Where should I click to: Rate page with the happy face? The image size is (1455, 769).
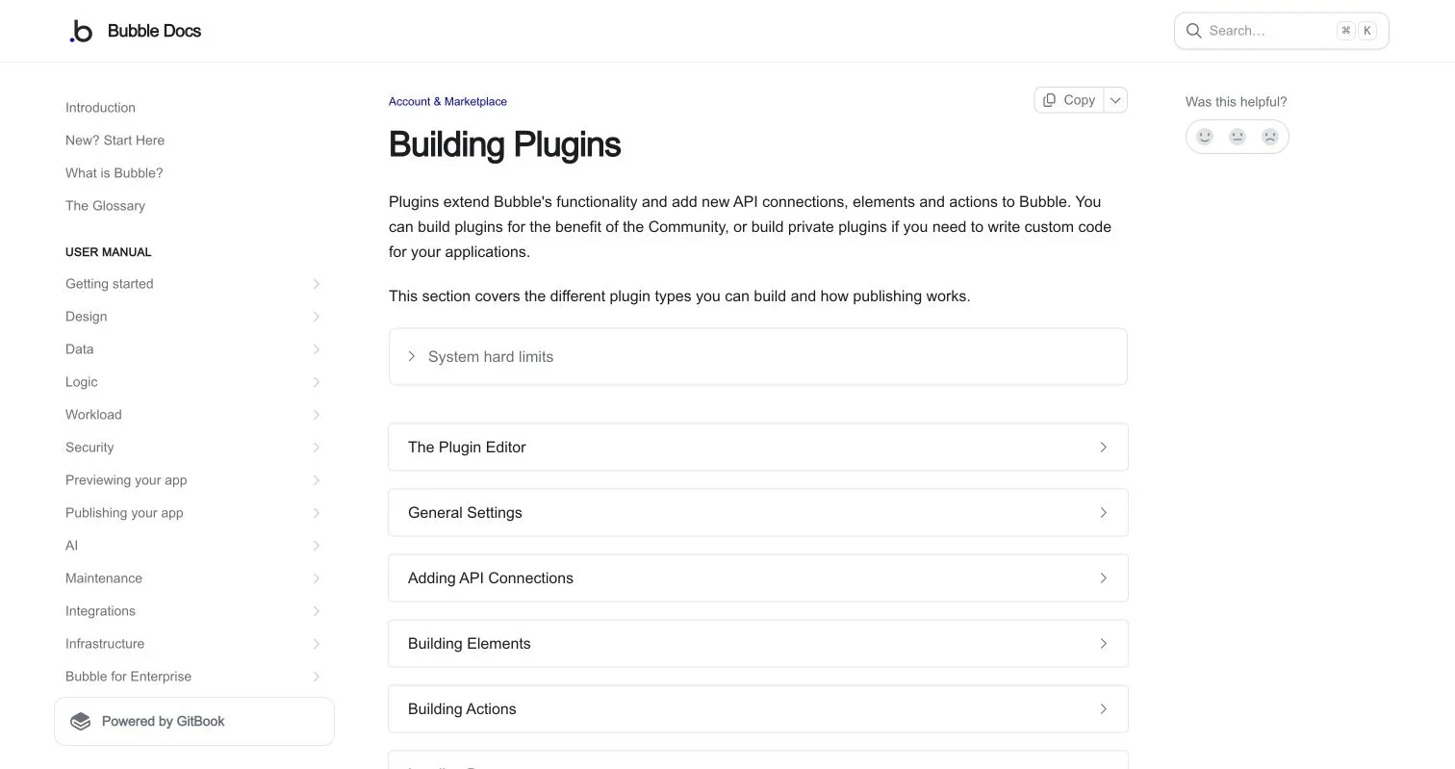1205,137
